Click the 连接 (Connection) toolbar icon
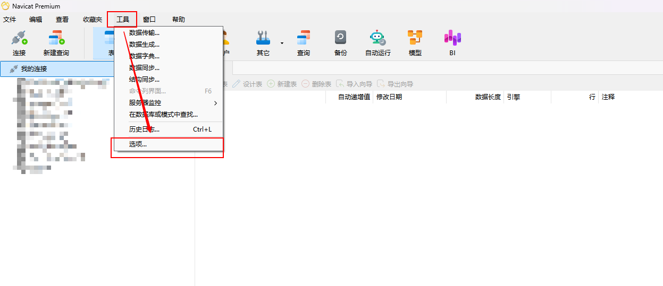Viewport: 663px width, 286px height. click(19, 42)
